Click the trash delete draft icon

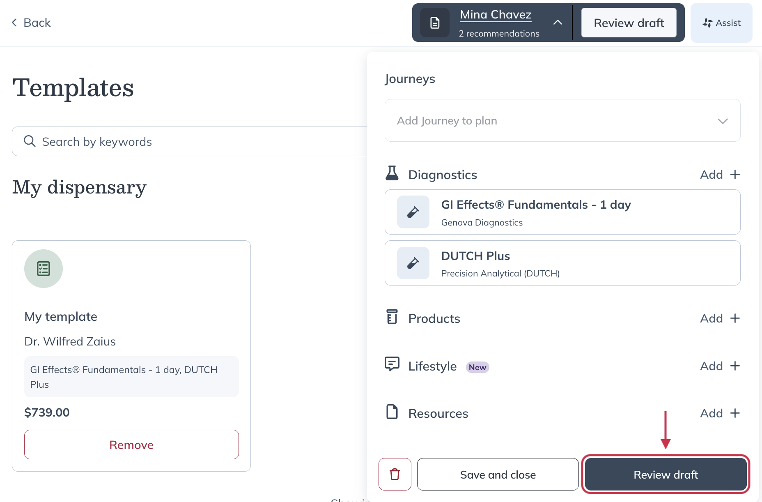point(395,474)
